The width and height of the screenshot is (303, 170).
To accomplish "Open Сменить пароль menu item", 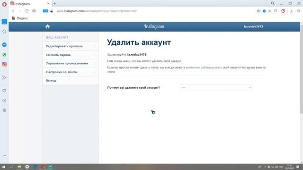I will pyautogui.click(x=71, y=55).
